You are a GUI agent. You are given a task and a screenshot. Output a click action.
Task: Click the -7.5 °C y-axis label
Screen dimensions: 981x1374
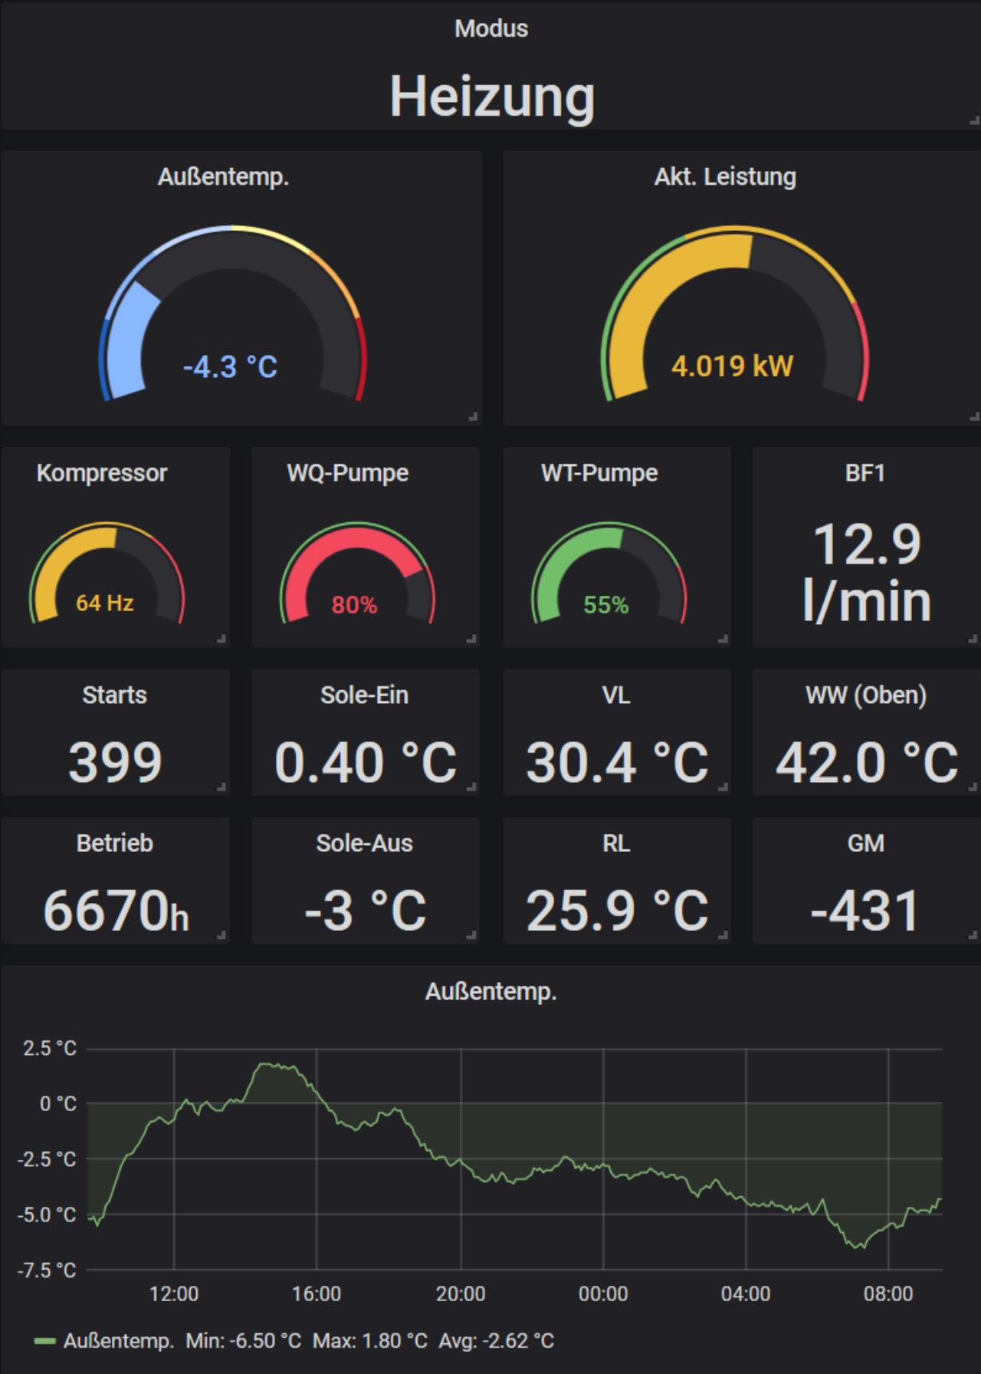[x=47, y=1270]
